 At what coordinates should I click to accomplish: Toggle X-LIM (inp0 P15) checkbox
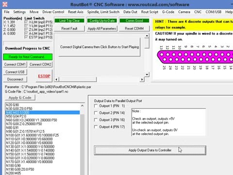pyautogui.click(x=26, y=22)
